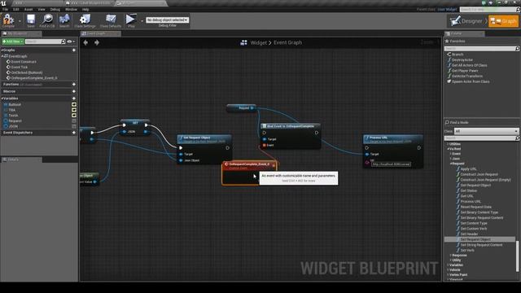Click the Event output pin on Bind Event node
521x293 pixels.
tap(265, 145)
